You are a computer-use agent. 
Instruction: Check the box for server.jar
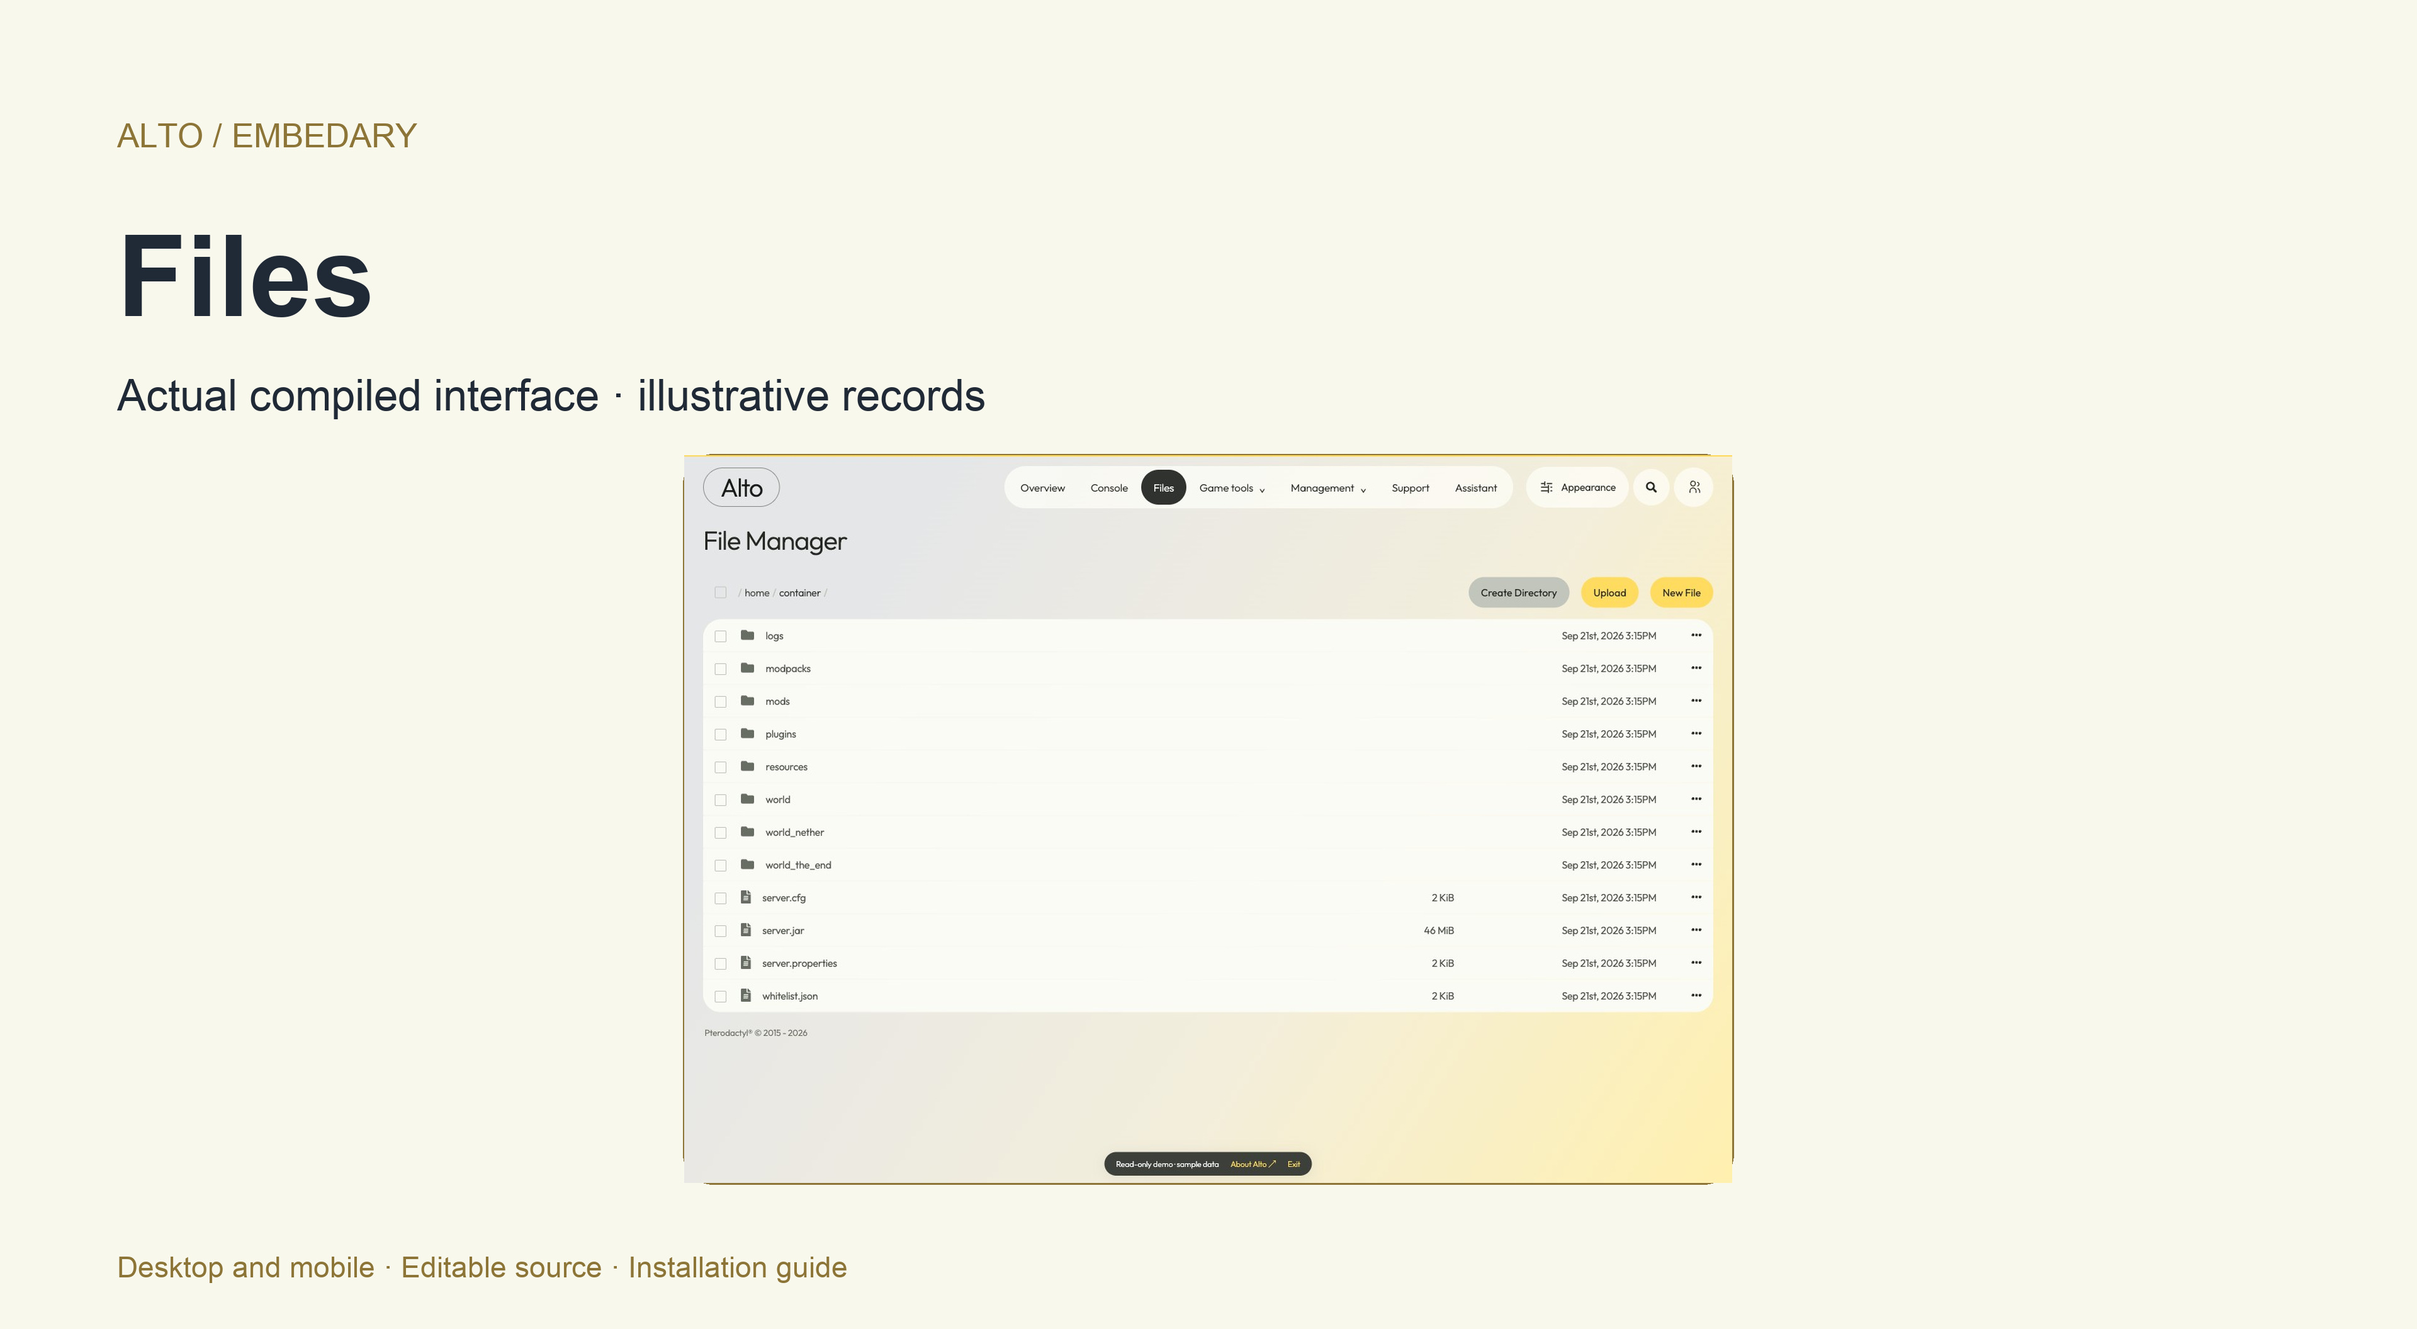pyautogui.click(x=719, y=931)
